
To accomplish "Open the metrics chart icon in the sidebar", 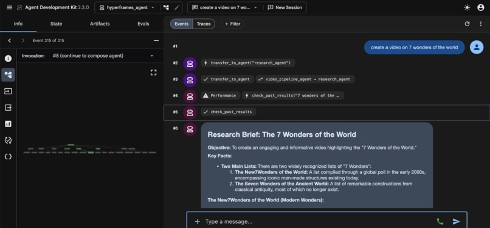I will pyautogui.click(x=8, y=124).
